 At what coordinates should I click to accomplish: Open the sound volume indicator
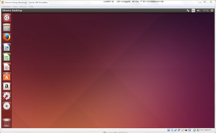(x=198, y=10)
